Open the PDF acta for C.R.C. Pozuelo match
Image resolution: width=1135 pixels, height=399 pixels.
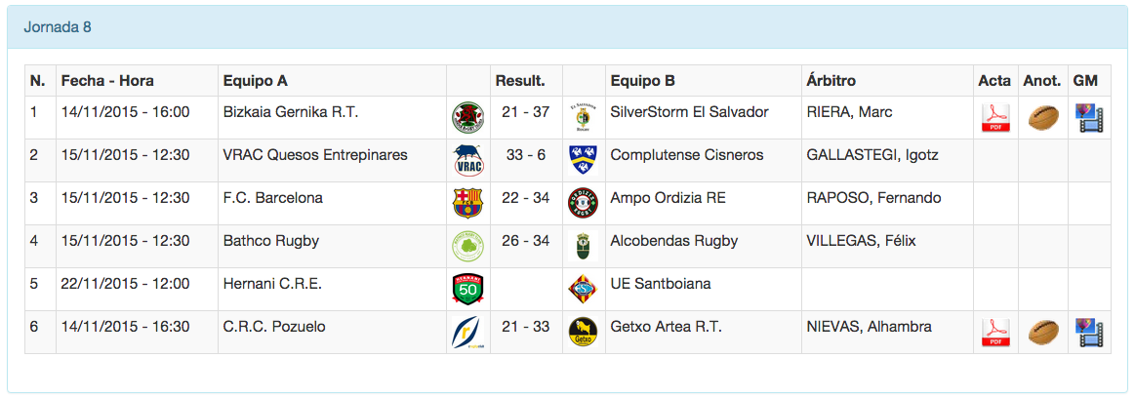(994, 333)
